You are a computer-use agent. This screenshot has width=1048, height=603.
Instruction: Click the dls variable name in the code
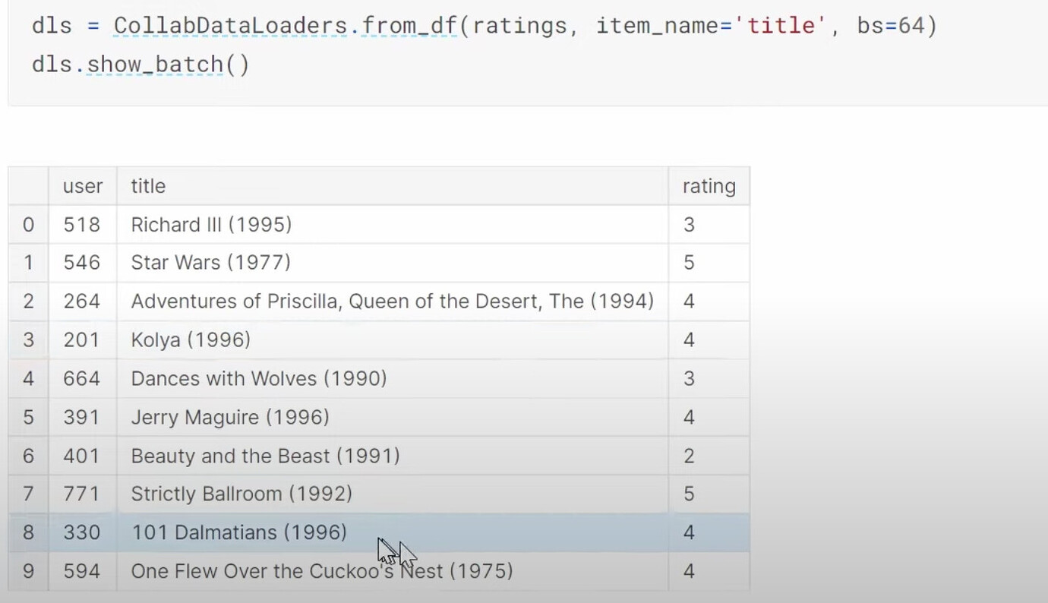pyautogui.click(x=48, y=25)
